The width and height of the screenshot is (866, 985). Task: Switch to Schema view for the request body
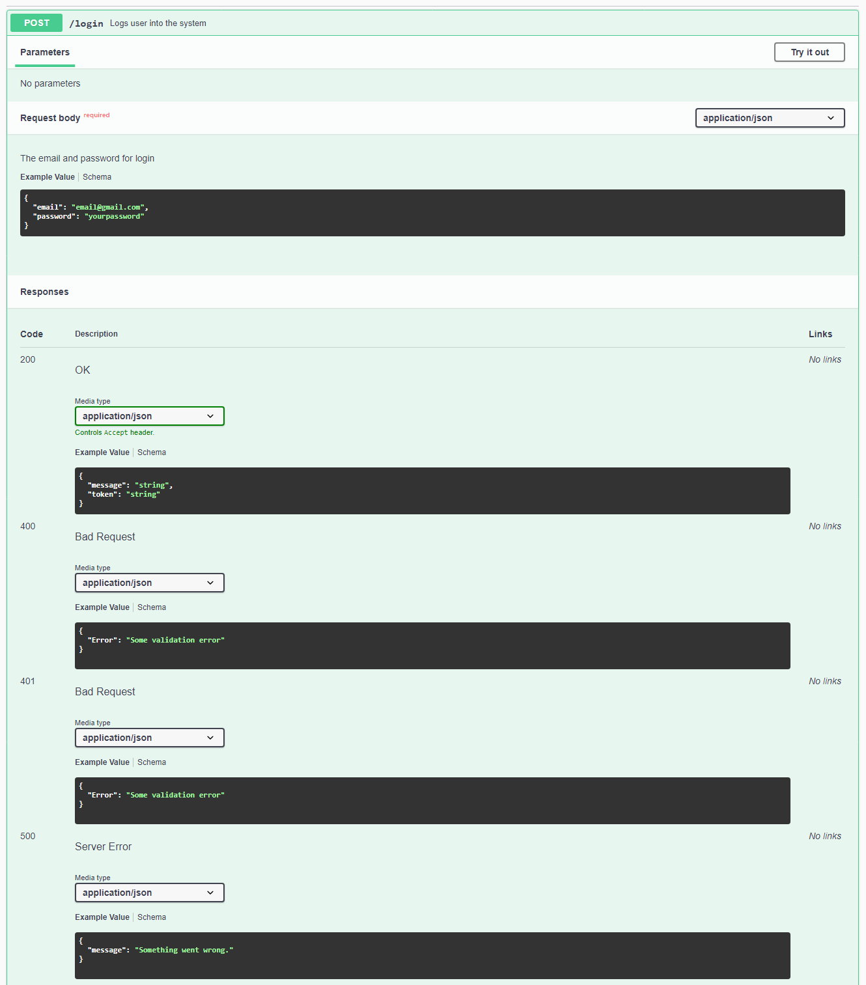[x=96, y=176]
